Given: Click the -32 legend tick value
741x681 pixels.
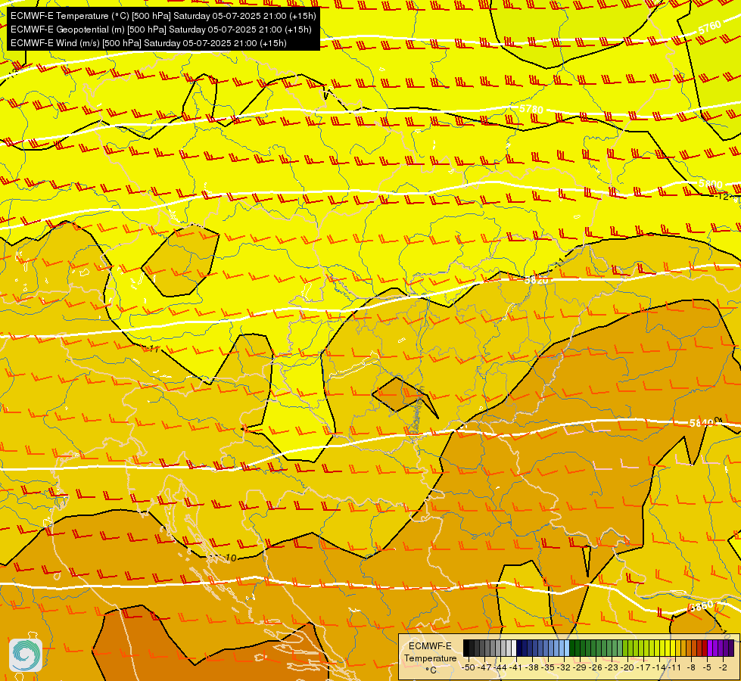Looking at the screenshot, I should point(563,667).
